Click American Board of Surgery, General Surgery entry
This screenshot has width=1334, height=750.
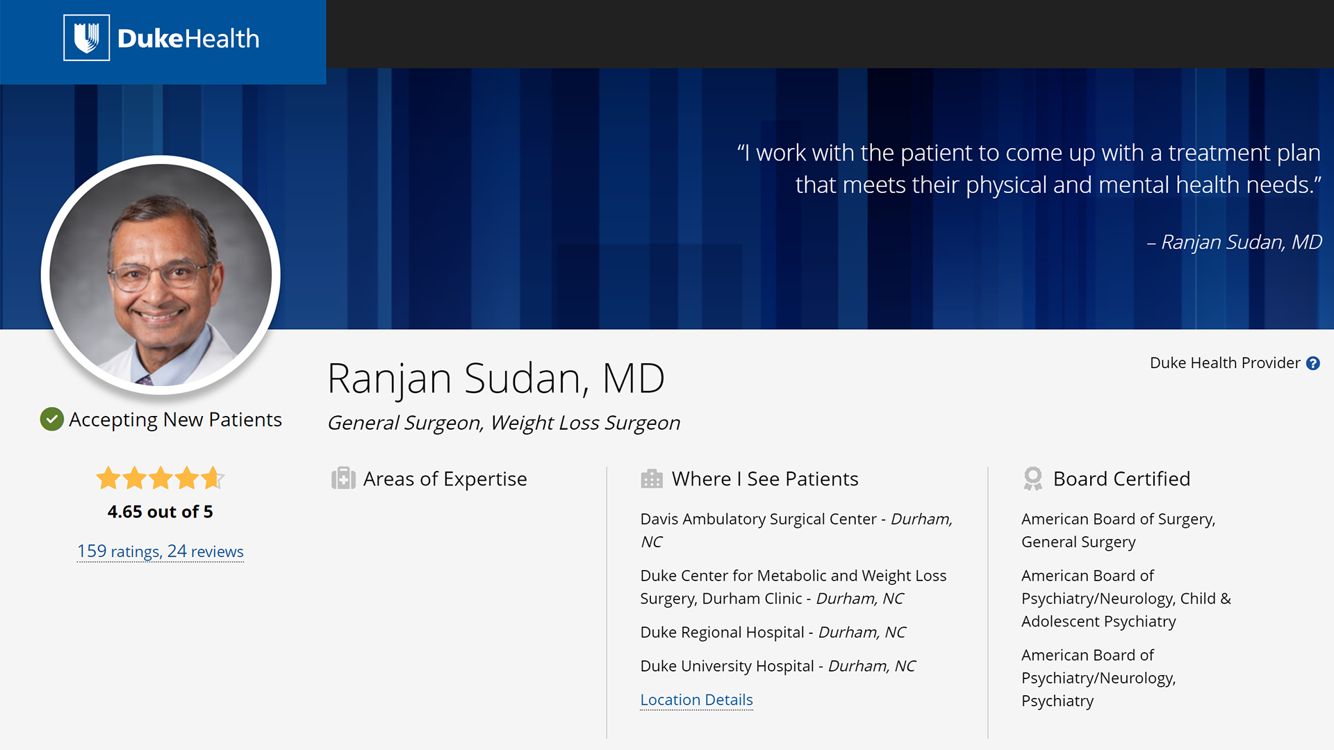point(1118,531)
